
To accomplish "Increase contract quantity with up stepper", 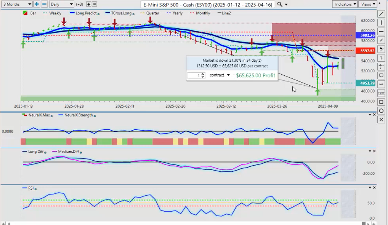I will [202, 74].
